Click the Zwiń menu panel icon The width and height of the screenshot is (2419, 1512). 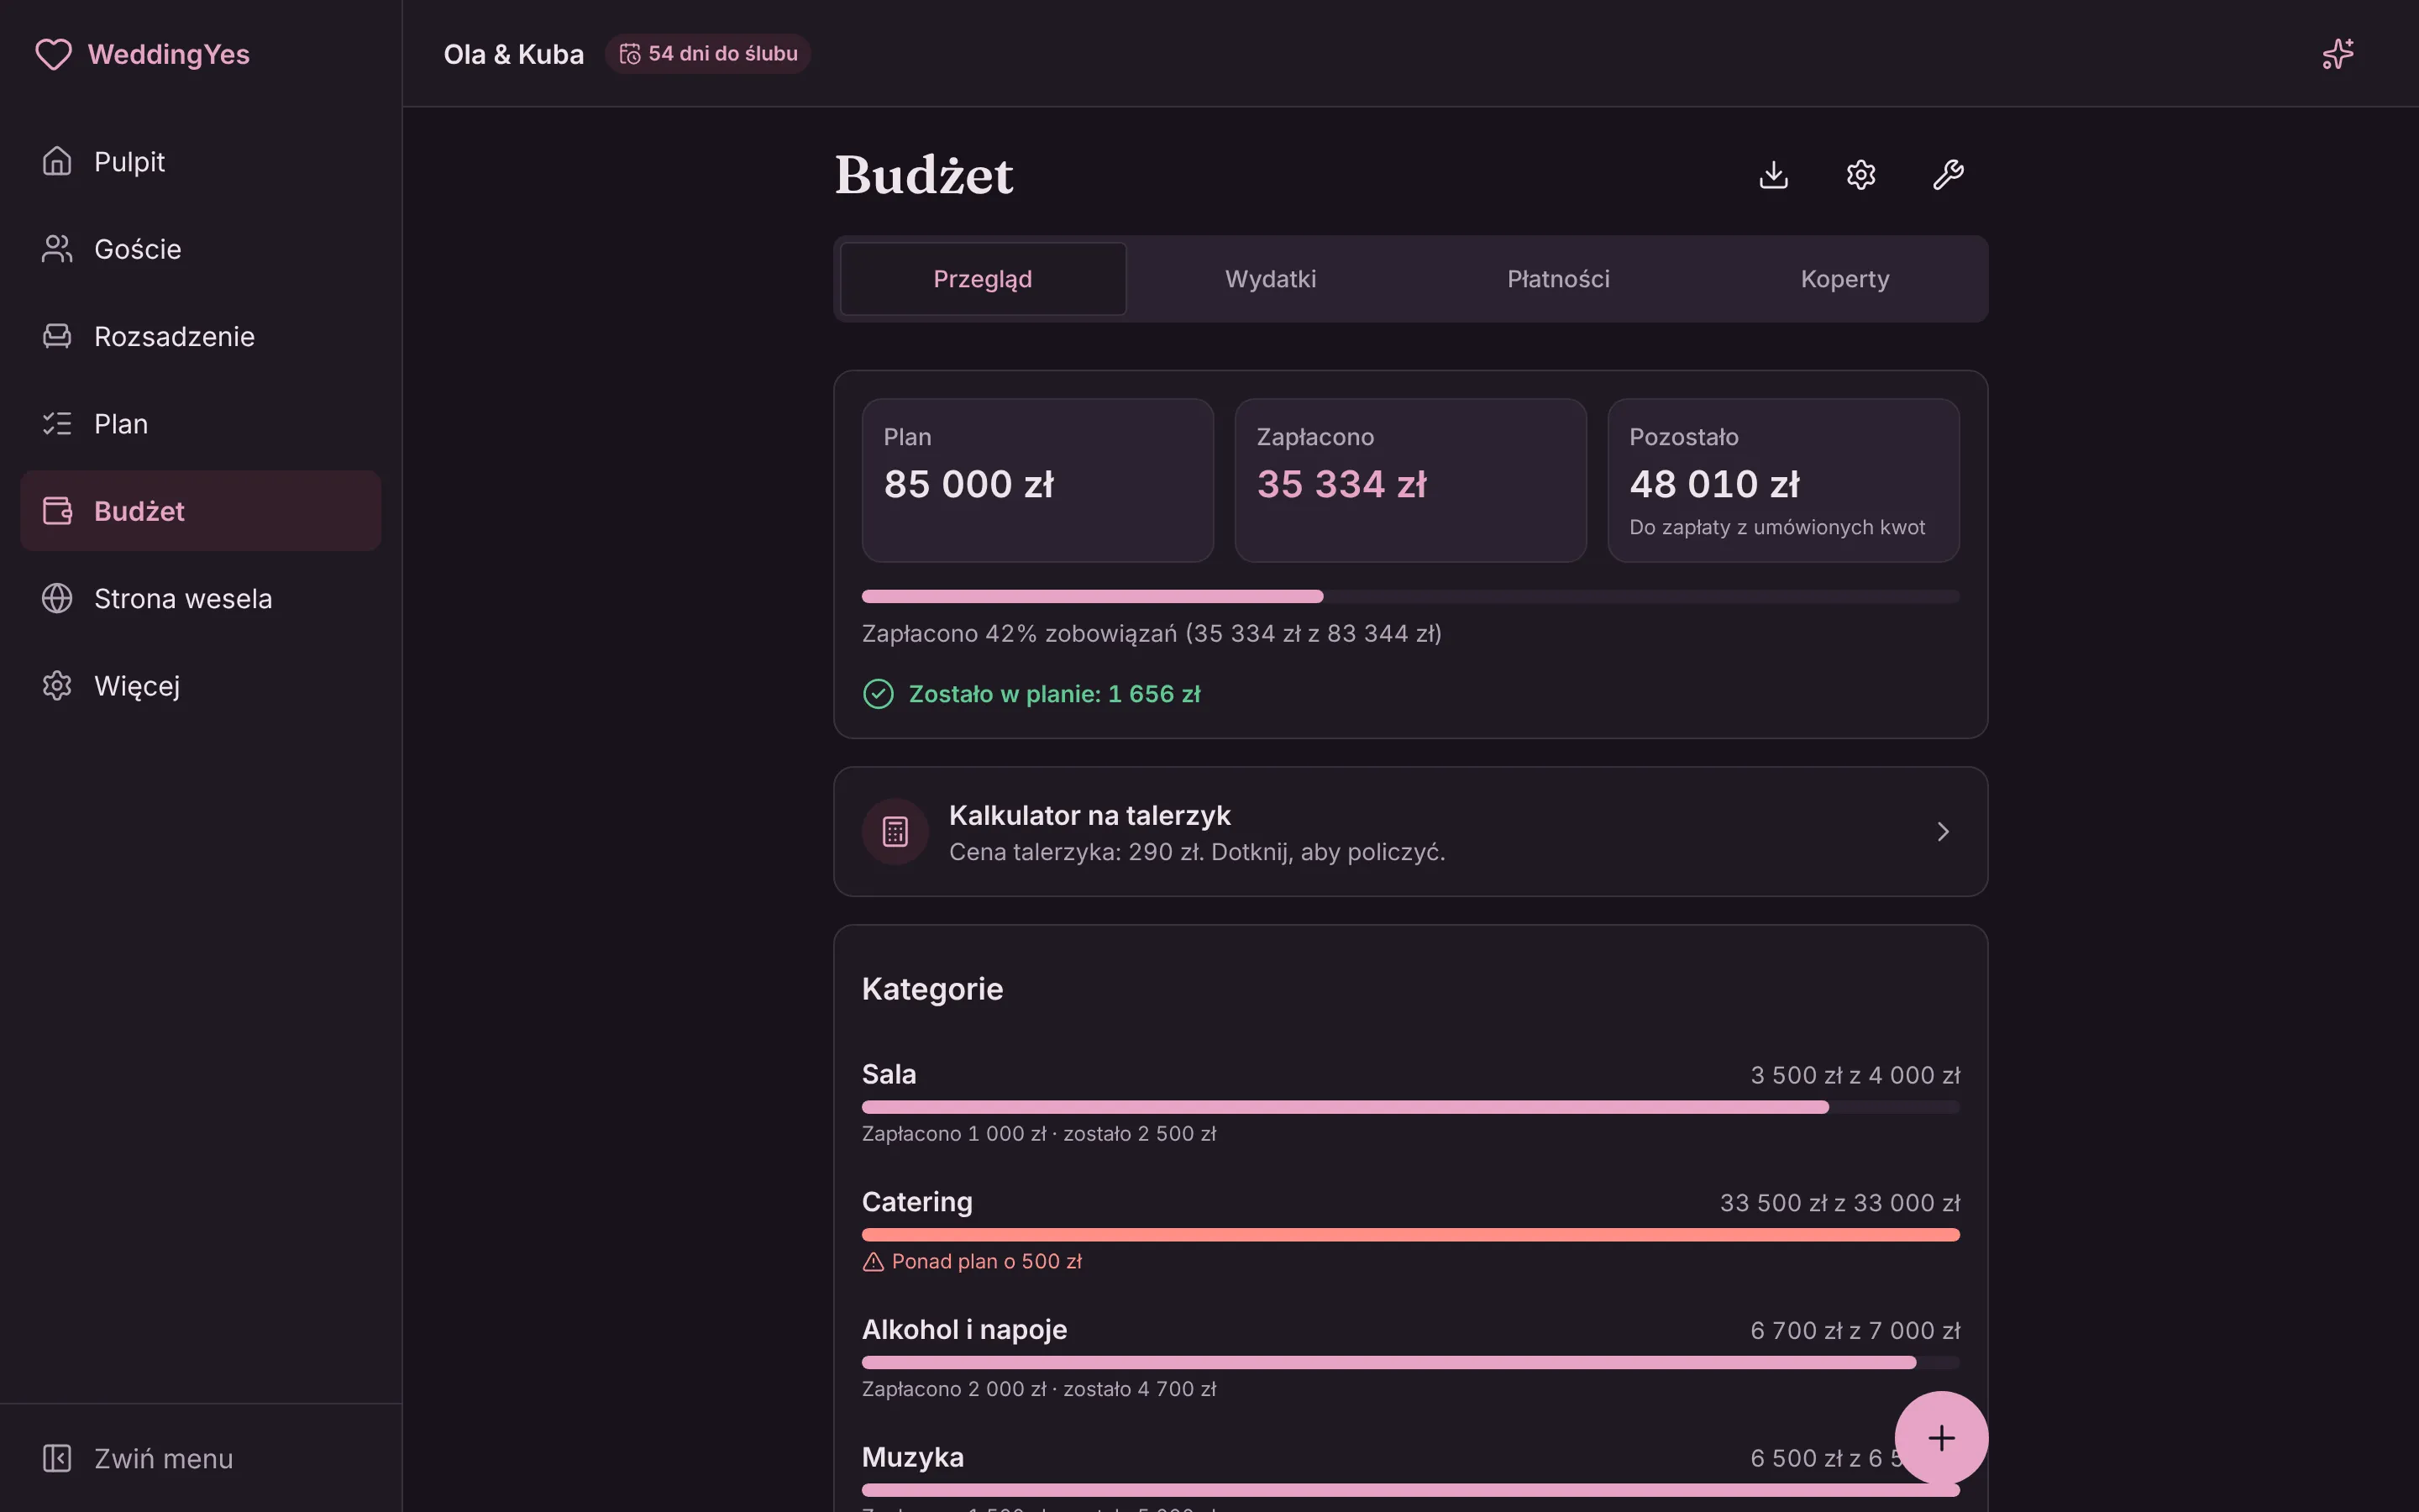click(57, 1458)
